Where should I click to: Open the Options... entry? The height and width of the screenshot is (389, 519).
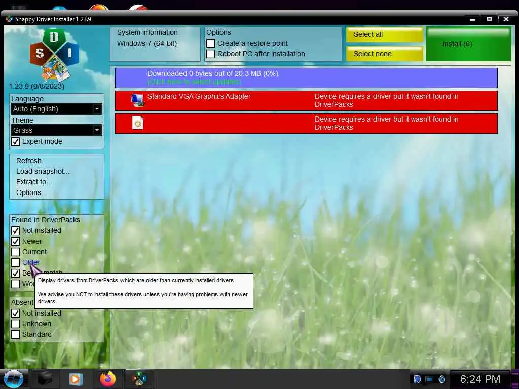click(31, 192)
